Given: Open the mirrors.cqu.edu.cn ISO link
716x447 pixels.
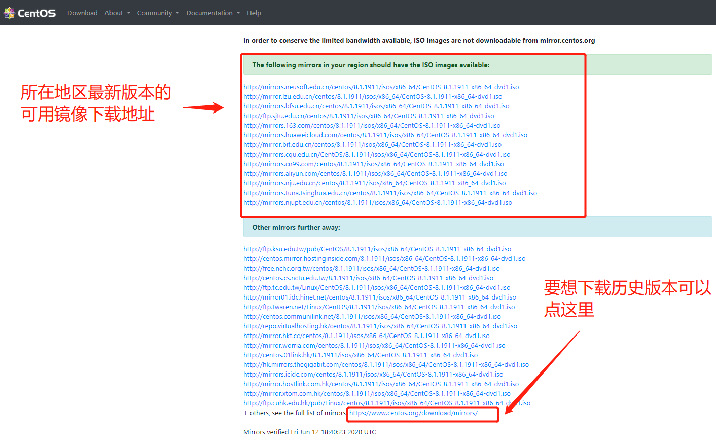Looking at the screenshot, I should (377, 155).
